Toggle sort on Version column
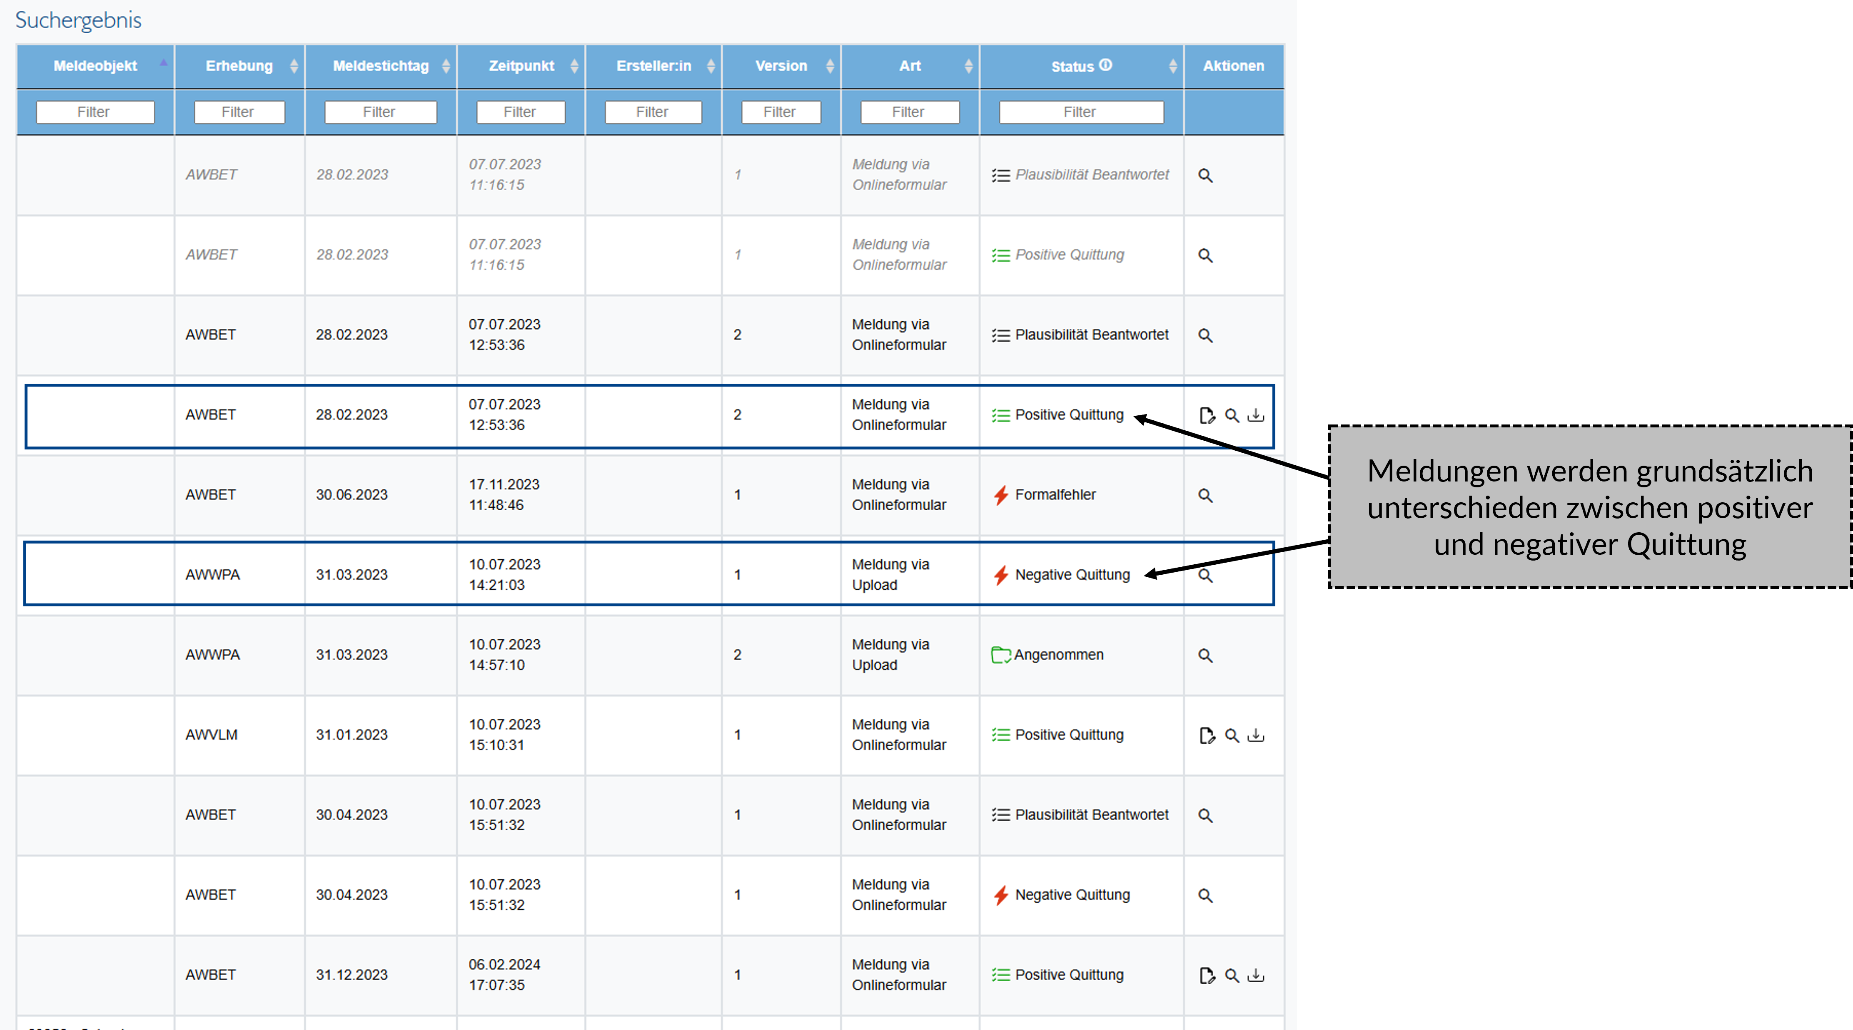The width and height of the screenshot is (1853, 1030). coord(829,66)
